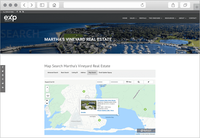The image size is (200, 138).
Task: Share on Pinterest from the side bar
Action: pos(3,79)
